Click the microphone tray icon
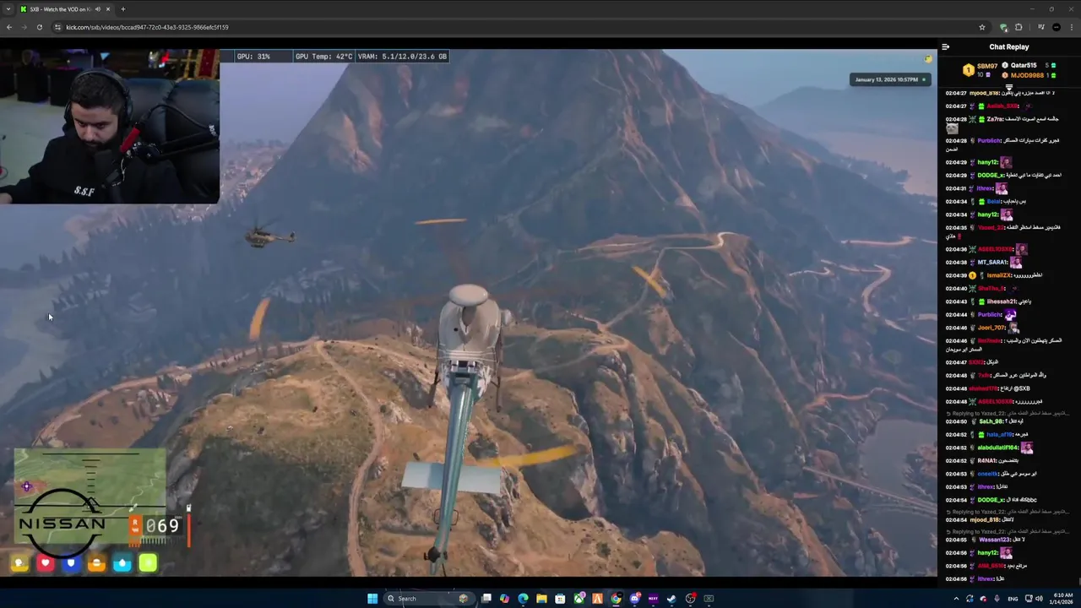Screen dimensions: 1081x608 click(997, 599)
